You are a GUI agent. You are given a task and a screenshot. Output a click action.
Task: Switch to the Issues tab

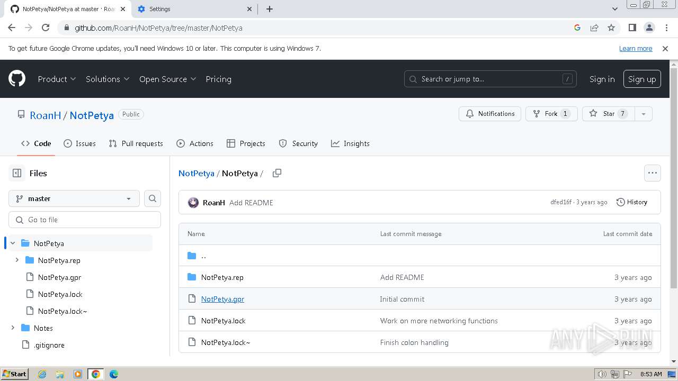(x=79, y=143)
